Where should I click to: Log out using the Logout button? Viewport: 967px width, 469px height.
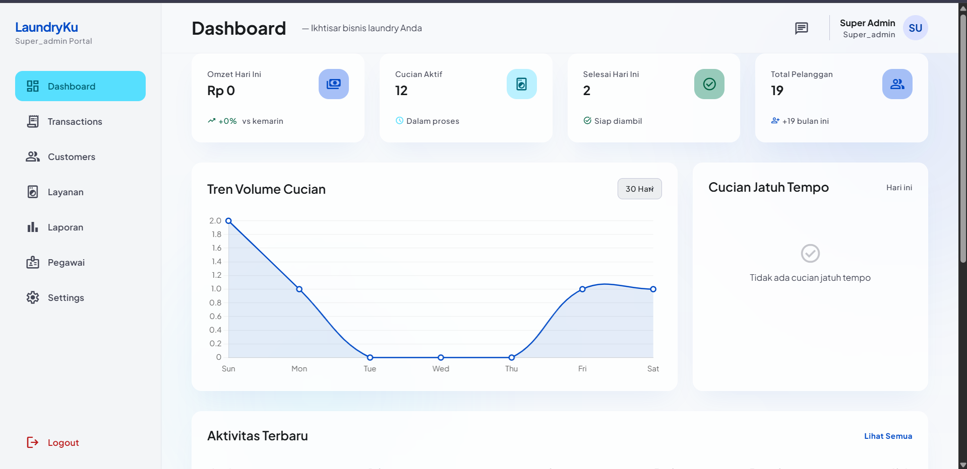[53, 442]
